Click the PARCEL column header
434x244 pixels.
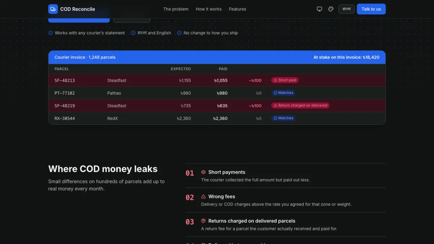pyautogui.click(x=62, y=69)
